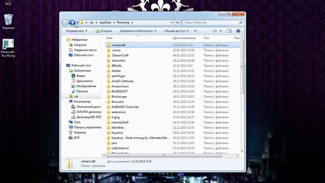Change view using the view icon

click(x=215, y=31)
